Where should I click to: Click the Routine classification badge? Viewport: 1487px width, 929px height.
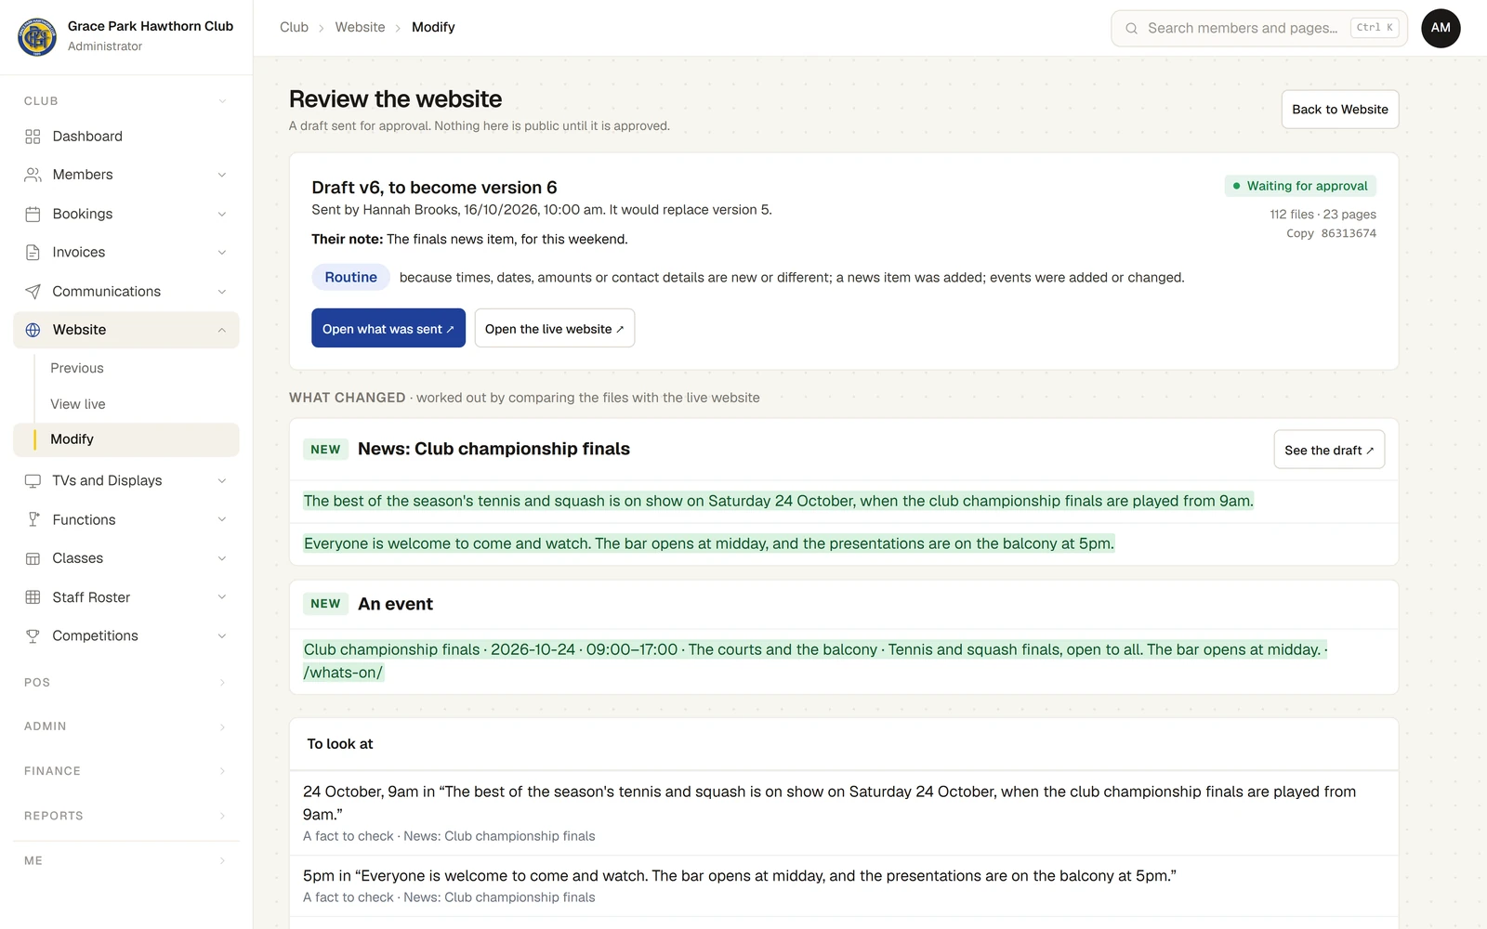click(x=350, y=277)
